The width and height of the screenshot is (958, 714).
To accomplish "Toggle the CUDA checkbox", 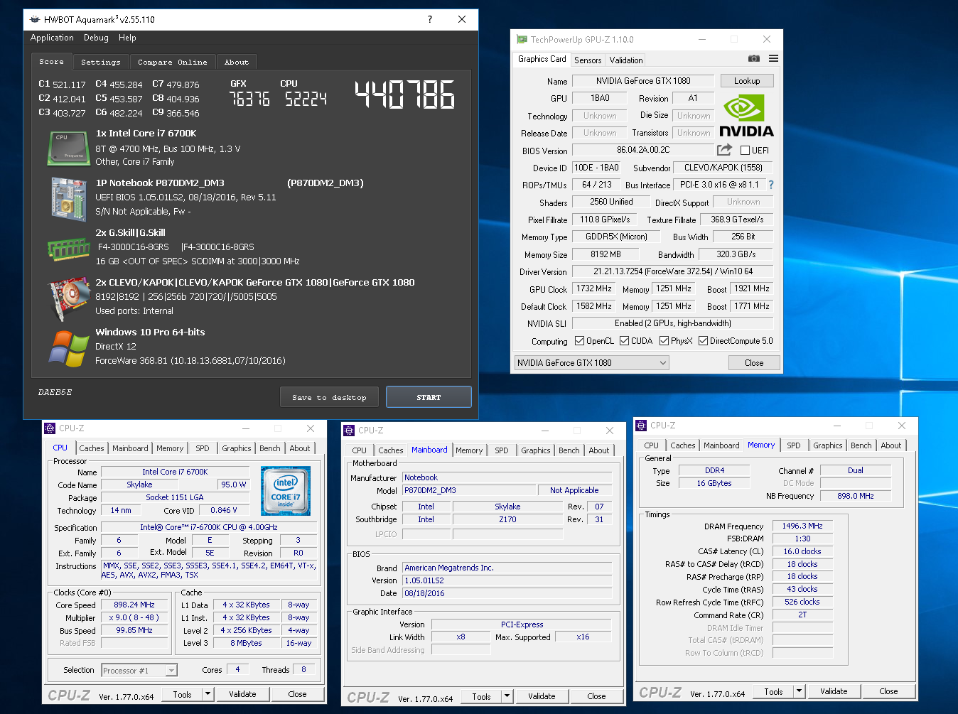I will [624, 341].
